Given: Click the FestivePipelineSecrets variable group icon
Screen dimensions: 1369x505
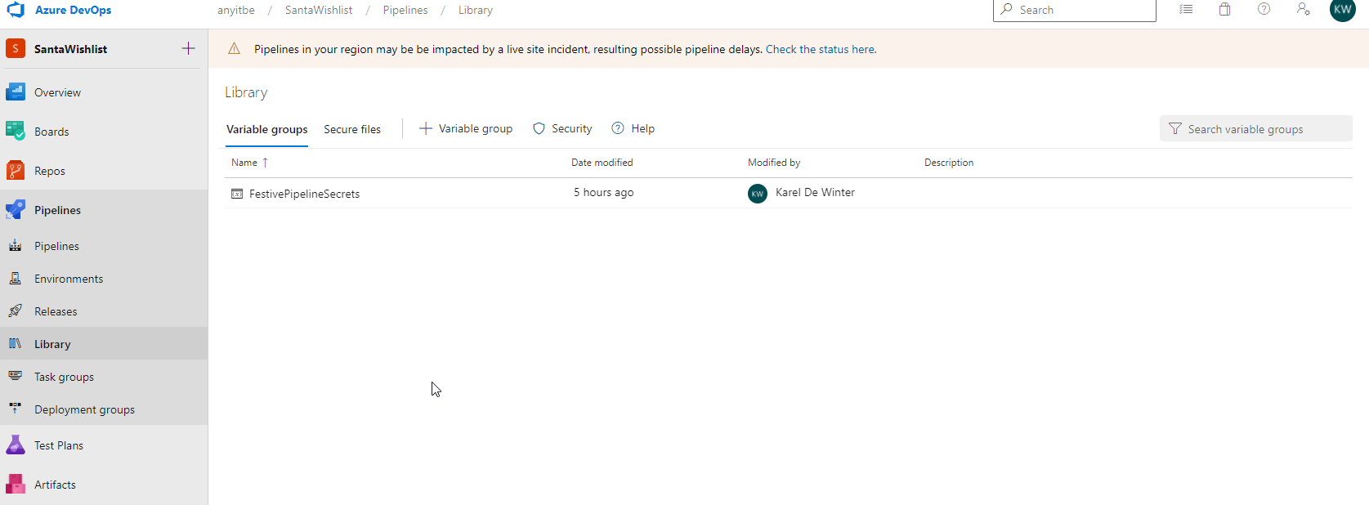Looking at the screenshot, I should (237, 194).
